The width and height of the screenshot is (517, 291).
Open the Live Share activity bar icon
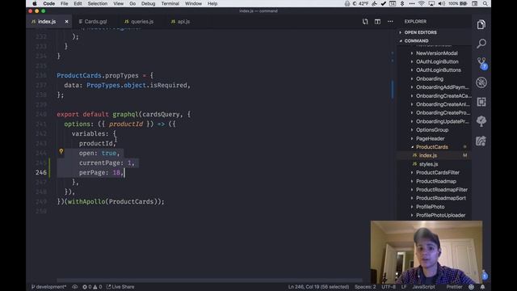481,141
